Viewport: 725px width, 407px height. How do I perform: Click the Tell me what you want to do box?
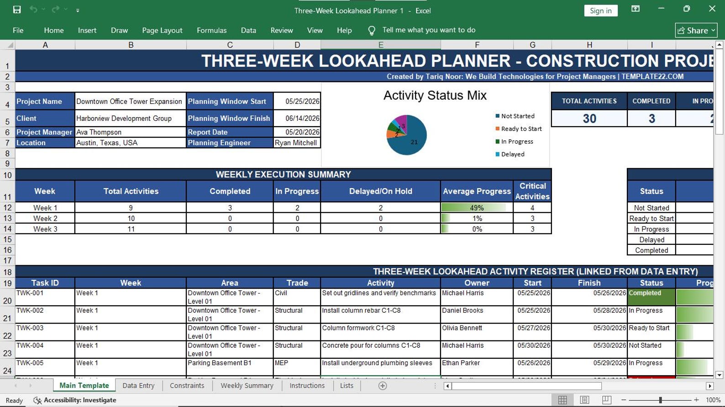[429, 30]
